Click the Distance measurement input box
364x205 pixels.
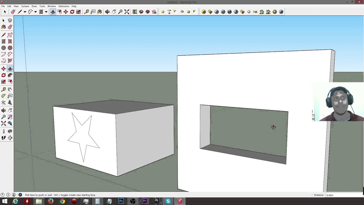tap(344, 195)
